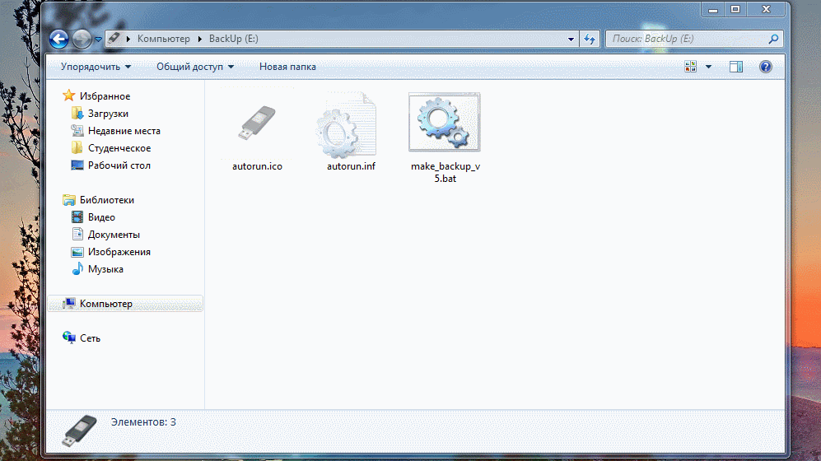The height and width of the screenshot is (461, 821).
Task: Click Элементов: 3 in the details pane
Action: click(x=143, y=422)
